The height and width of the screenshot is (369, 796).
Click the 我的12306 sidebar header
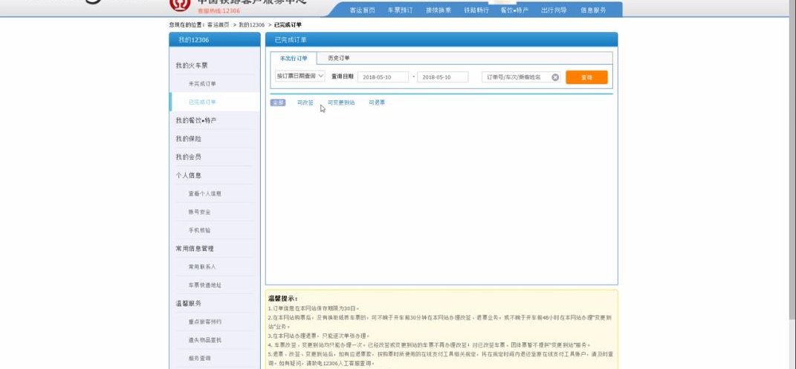215,39
